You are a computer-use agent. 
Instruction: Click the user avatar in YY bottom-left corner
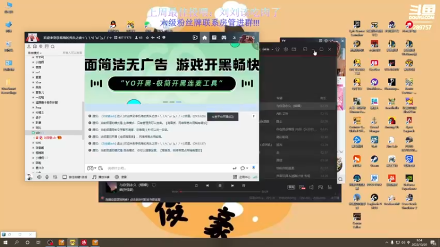coord(30,177)
